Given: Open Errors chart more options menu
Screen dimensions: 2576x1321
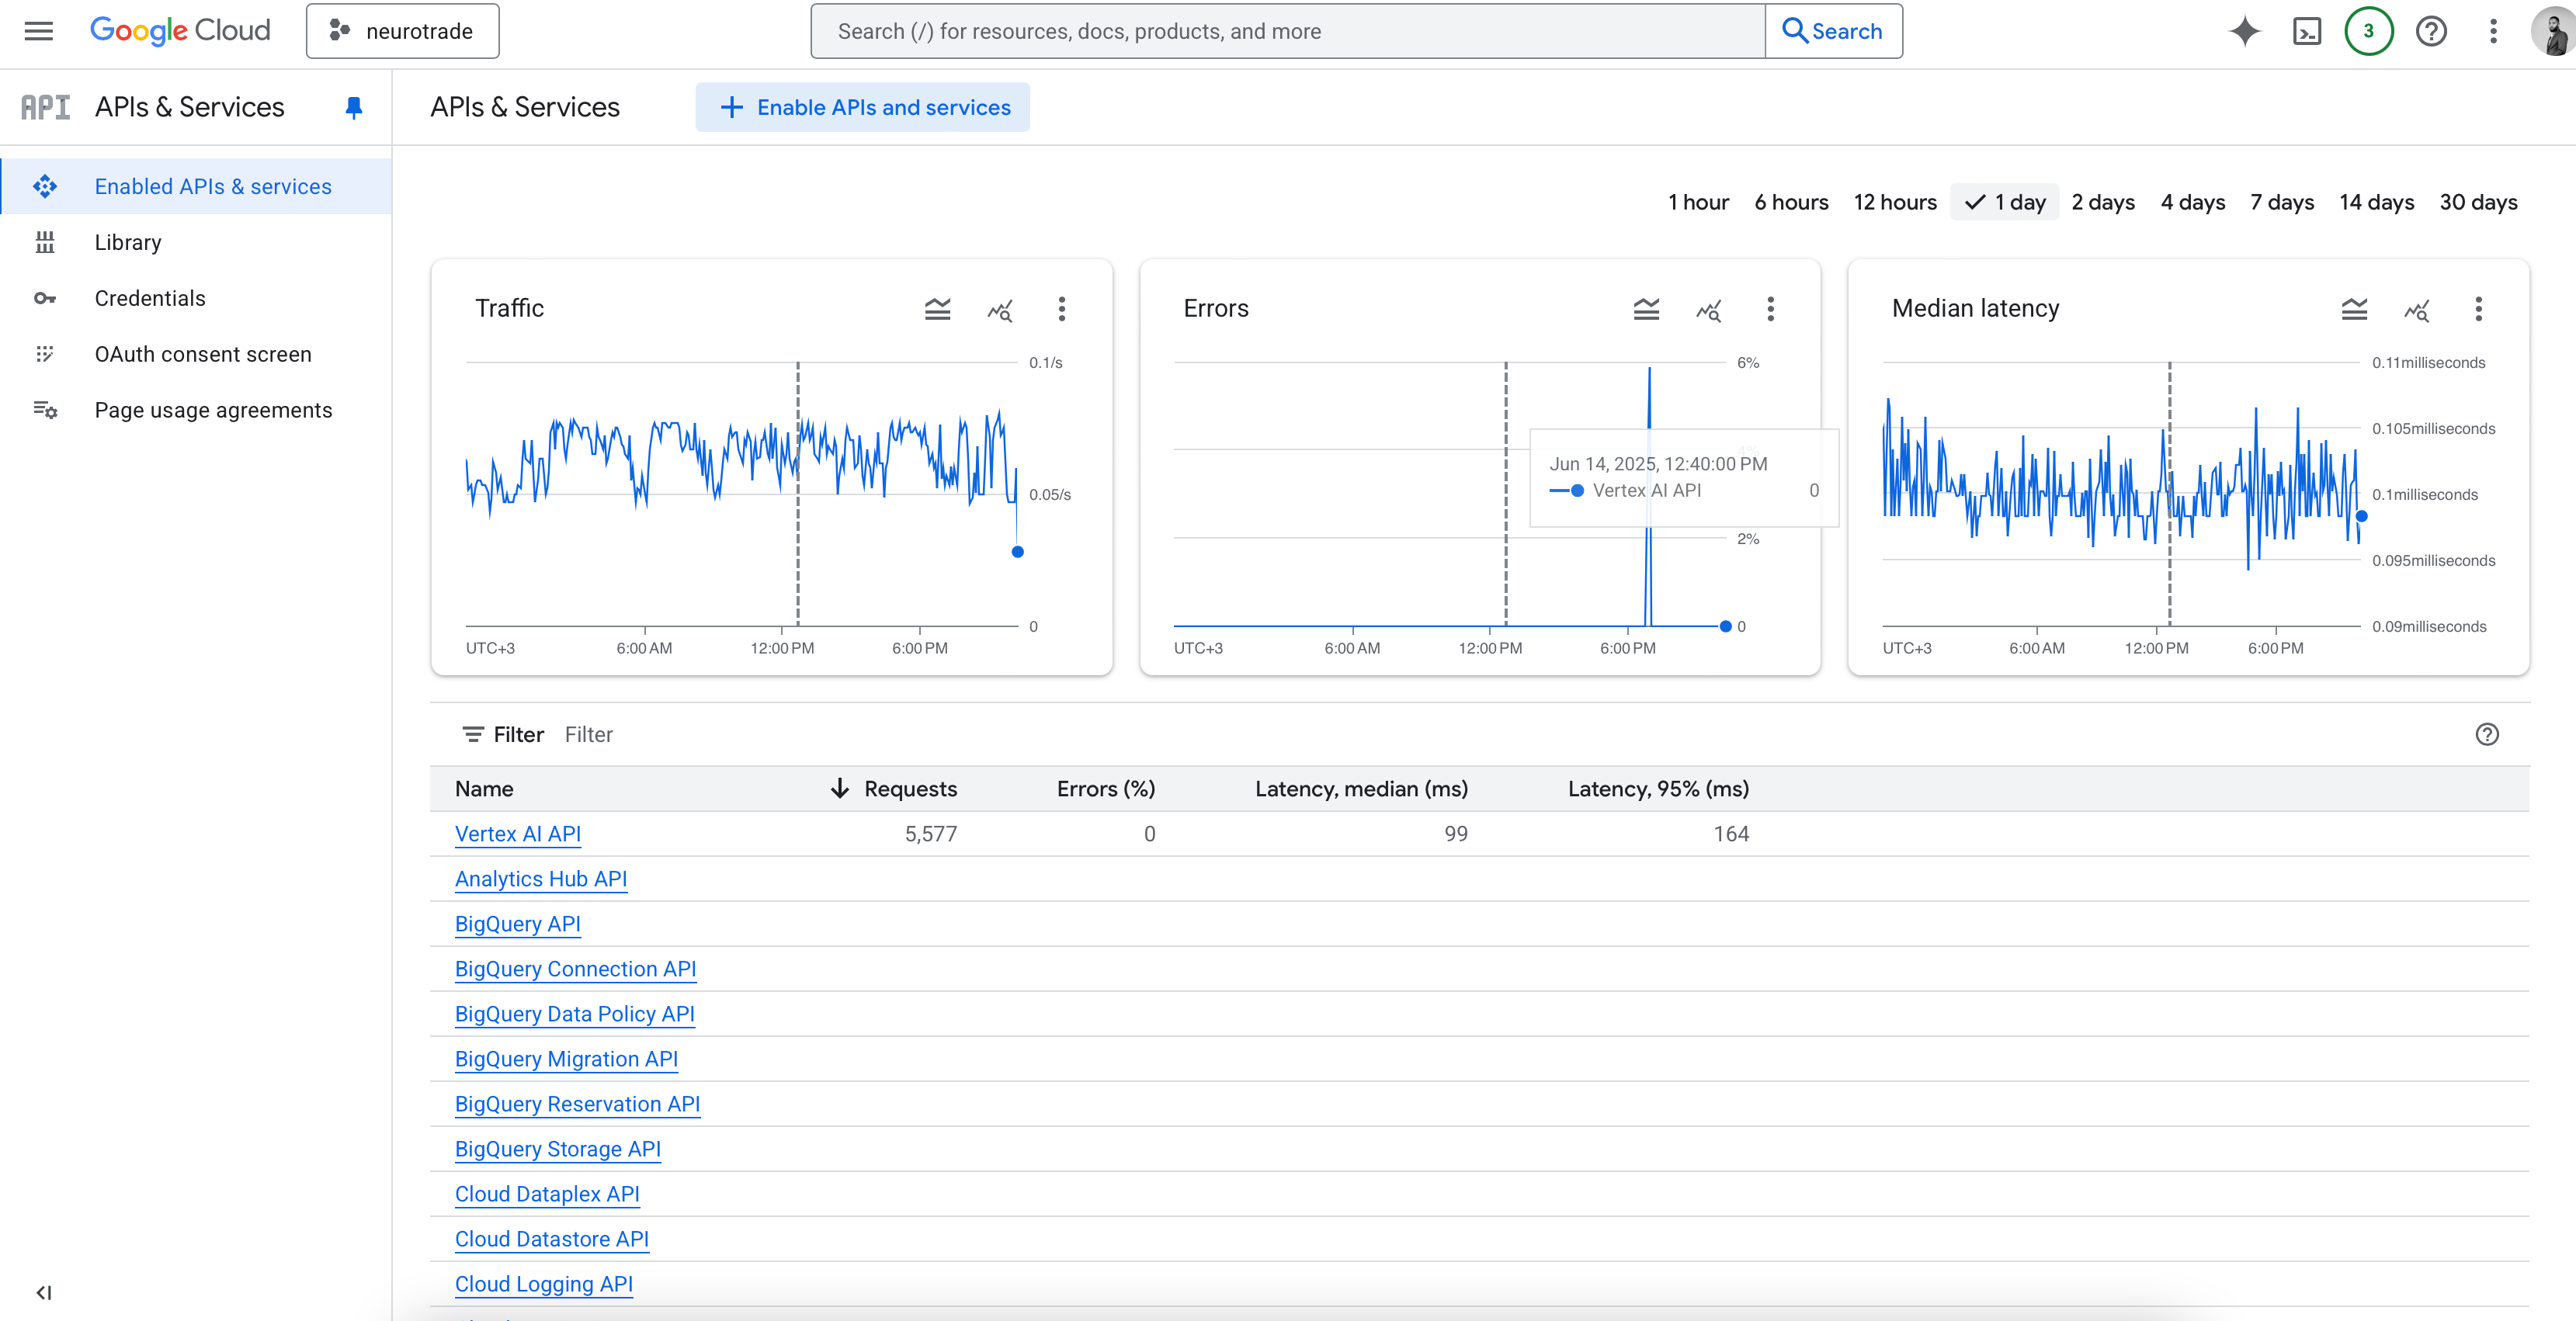Looking at the screenshot, I should click(x=1770, y=309).
